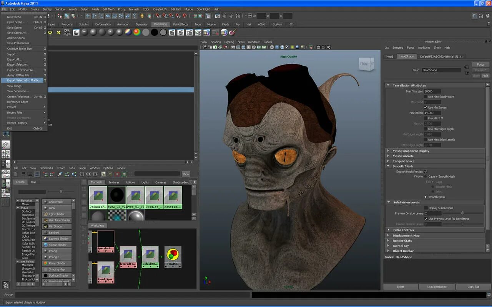Click the four-view layout icon in left toolbox
This screenshot has height=307, width=492.
click(x=6, y=154)
